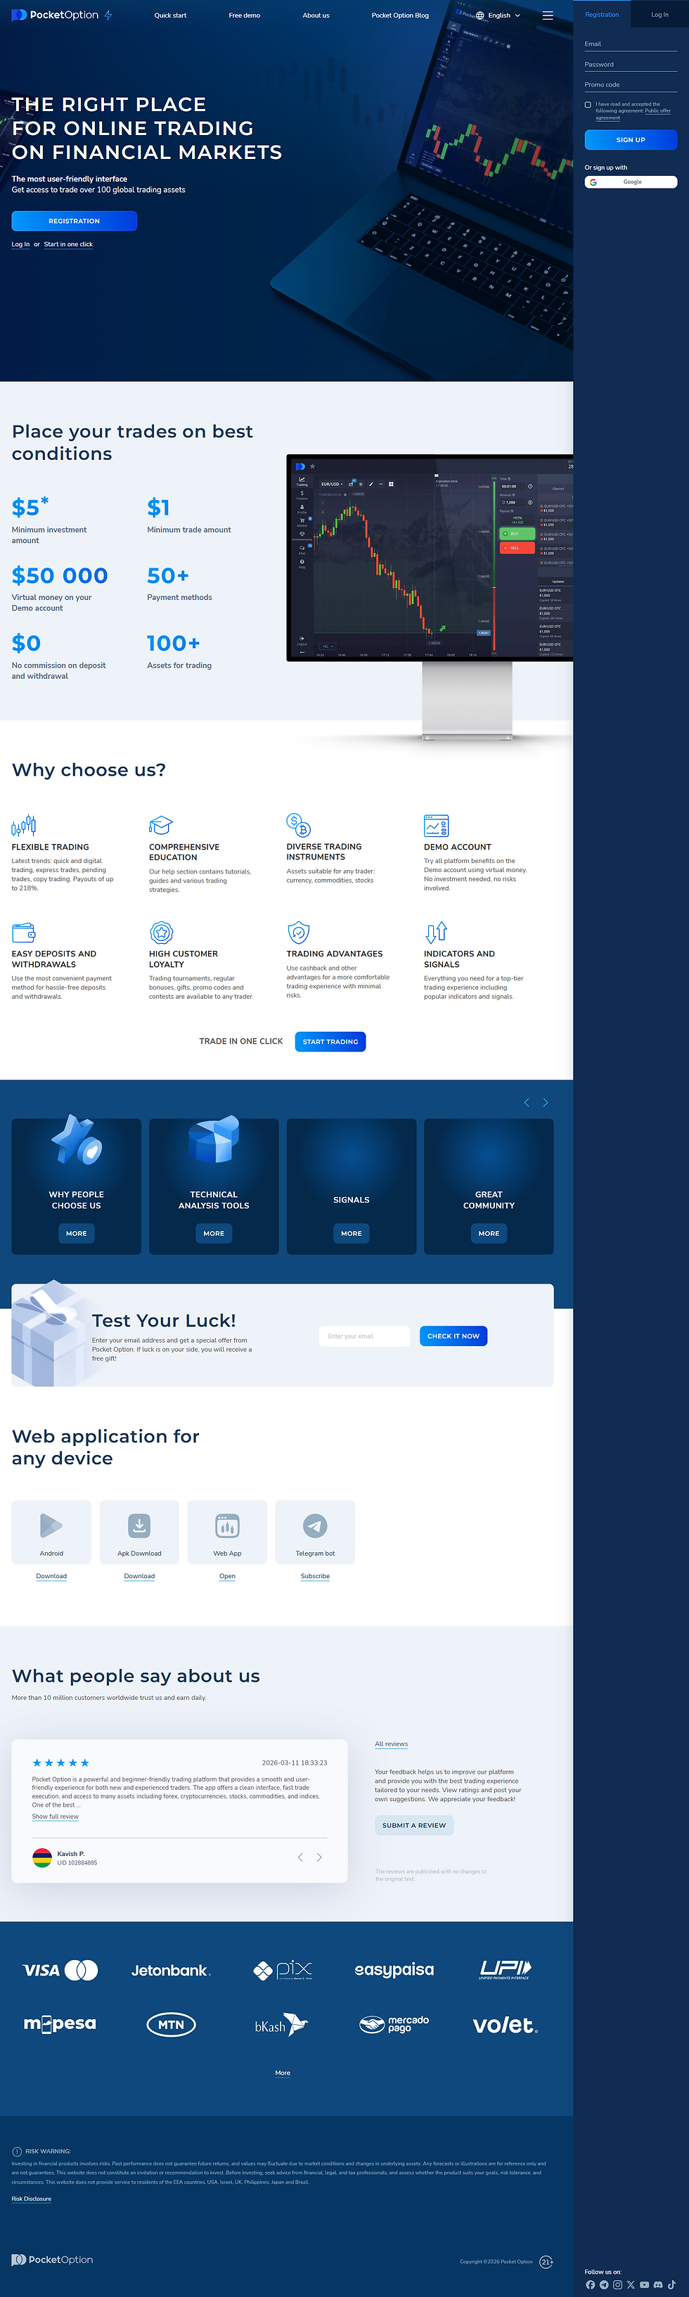Click the Flexible Trading candlestick icon

[x=23, y=825]
